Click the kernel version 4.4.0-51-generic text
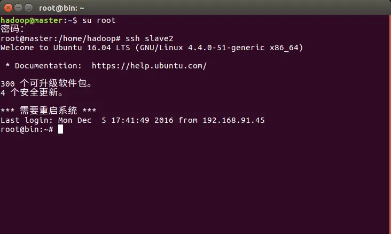This screenshot has width=391, height=234. point(226,48)
